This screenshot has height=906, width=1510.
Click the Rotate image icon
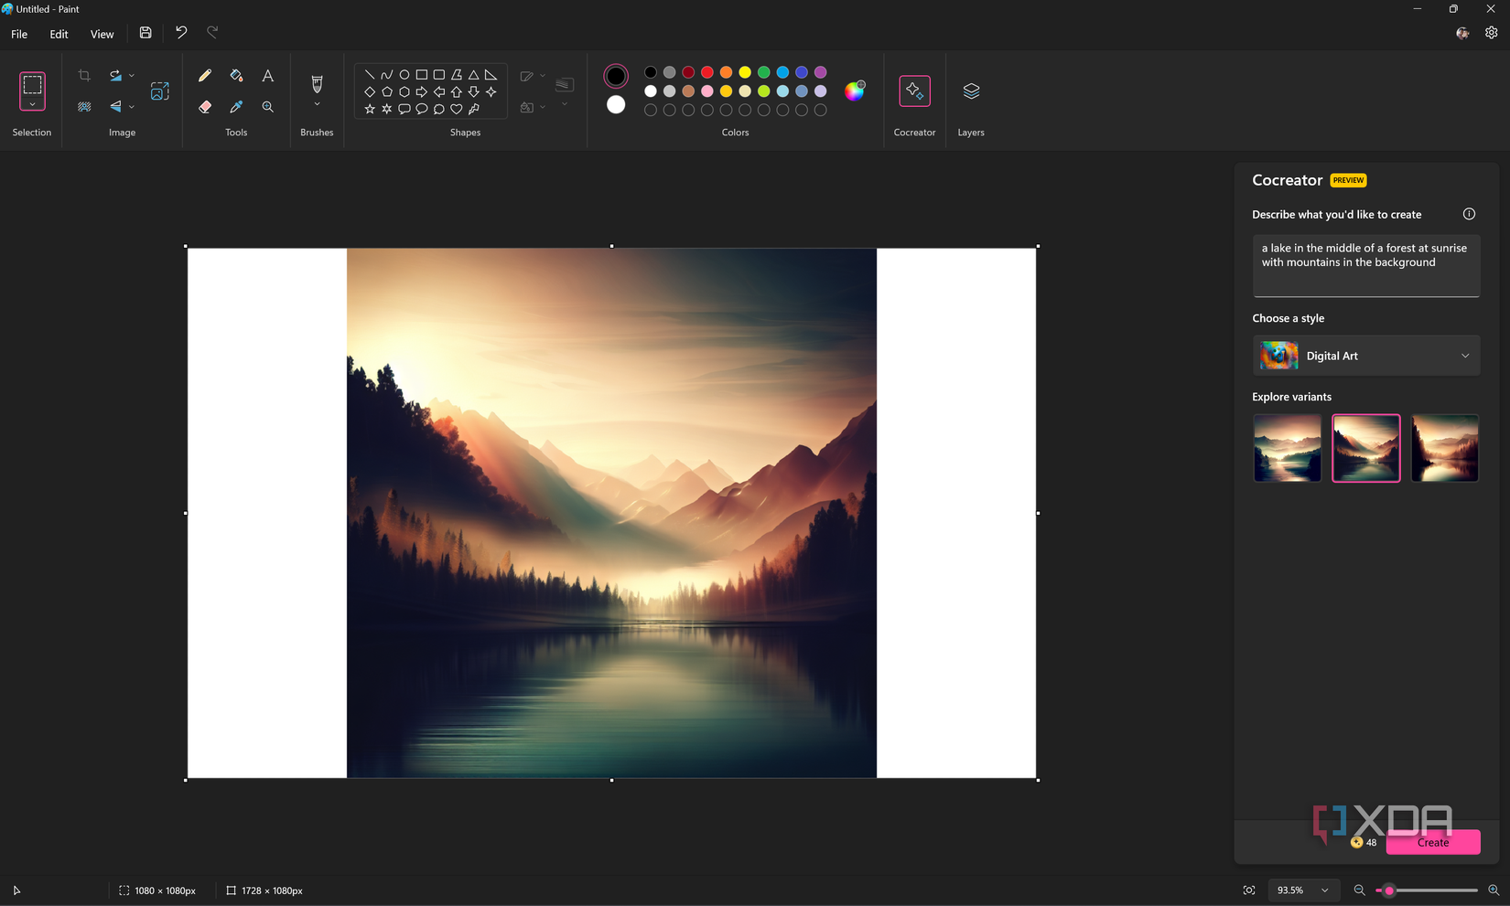(x=115, y=76)
